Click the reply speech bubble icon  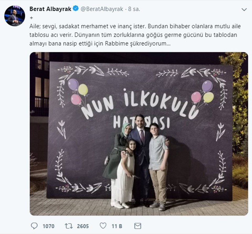tap(34, 226)
